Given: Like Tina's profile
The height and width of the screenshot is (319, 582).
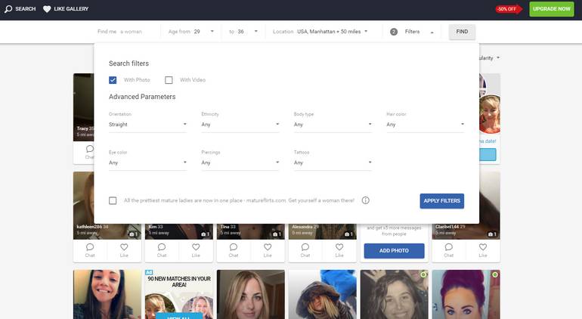Looking at the screenshot, I should point(268,250).
